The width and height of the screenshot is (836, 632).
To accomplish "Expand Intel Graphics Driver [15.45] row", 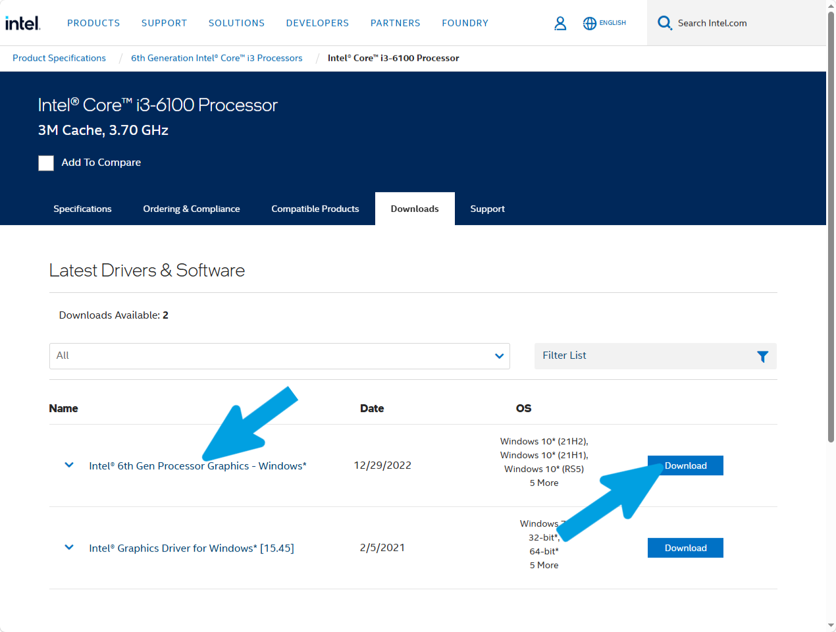I will coord(69,548).
